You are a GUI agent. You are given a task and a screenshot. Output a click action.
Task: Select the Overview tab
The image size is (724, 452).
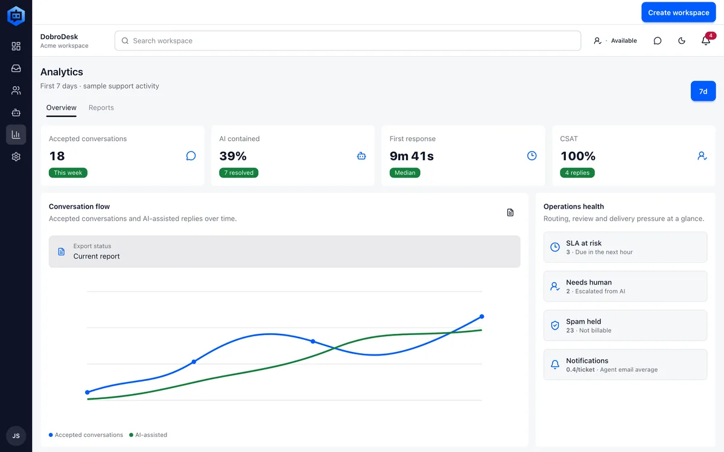tap(62, 107)
